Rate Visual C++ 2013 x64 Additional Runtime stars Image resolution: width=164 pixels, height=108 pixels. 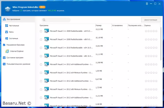pos(151,98)
